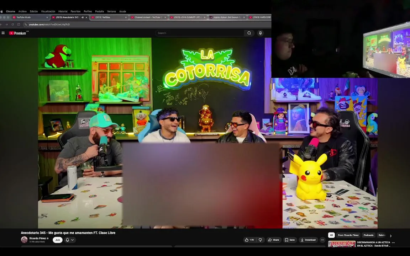This screenshot has height=256, width=410.
Task: Open the Favoritos menu
Action: click(x=75, y=11)
